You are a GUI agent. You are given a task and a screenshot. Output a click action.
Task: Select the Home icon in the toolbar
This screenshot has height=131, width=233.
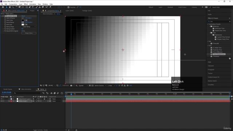pos(3,7)
